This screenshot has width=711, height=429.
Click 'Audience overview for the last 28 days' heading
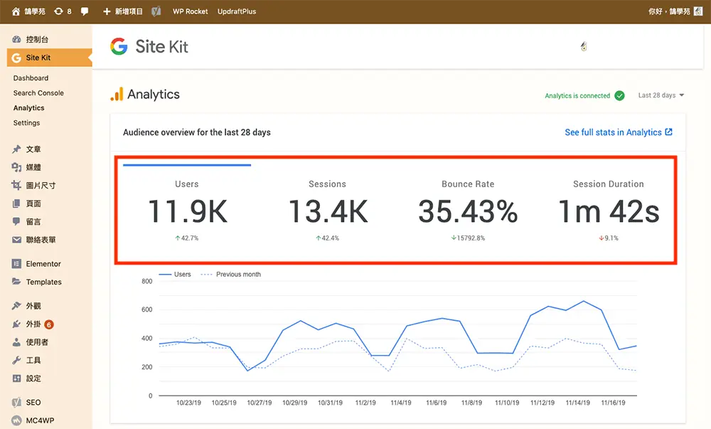click(x=197, y=132)
